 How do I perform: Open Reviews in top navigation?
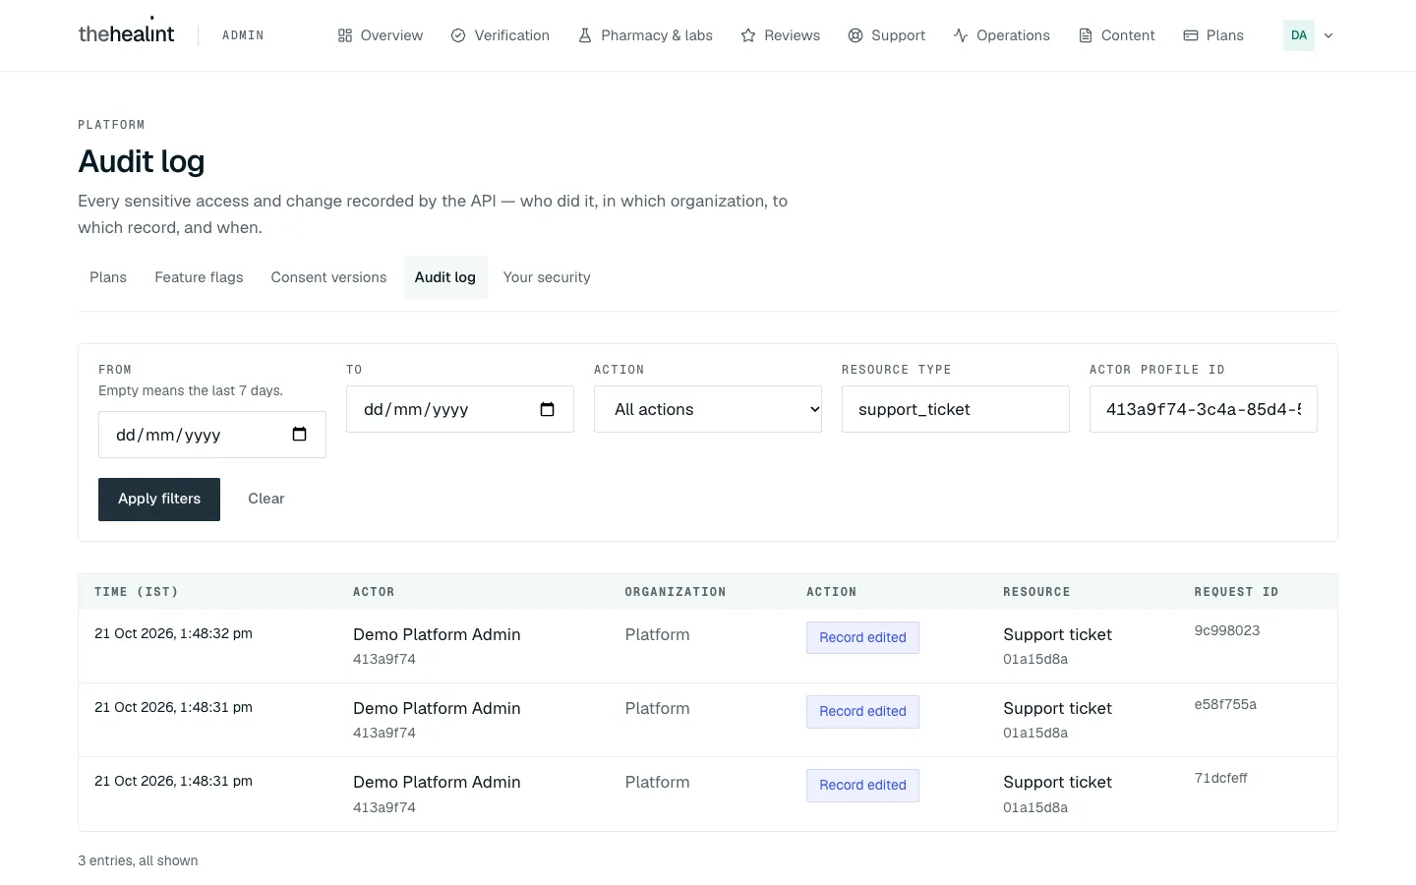pyautogui.click(x=780, y=35)
